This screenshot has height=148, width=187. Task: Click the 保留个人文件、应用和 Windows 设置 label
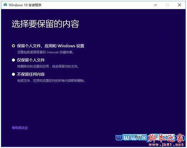coord(51,46)
